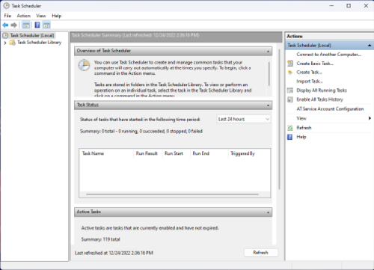Open the Last 24 hours dropdown

coord(244,119)
